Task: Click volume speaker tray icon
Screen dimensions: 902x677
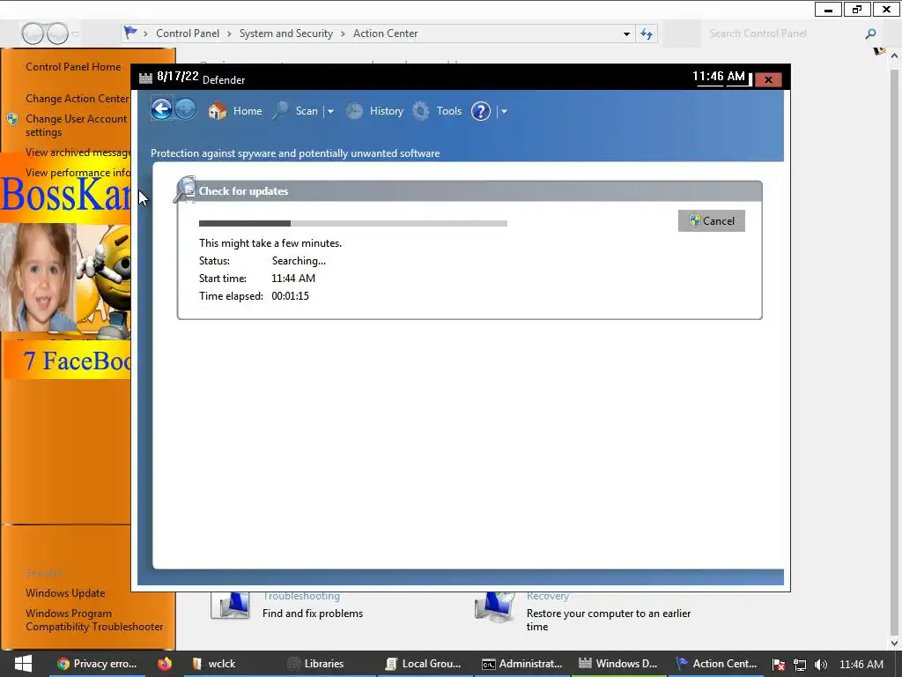Action: pos(821,665)
